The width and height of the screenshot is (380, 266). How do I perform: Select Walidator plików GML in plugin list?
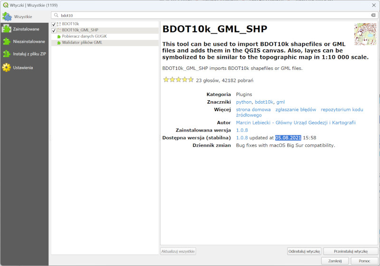click(105, 43)
